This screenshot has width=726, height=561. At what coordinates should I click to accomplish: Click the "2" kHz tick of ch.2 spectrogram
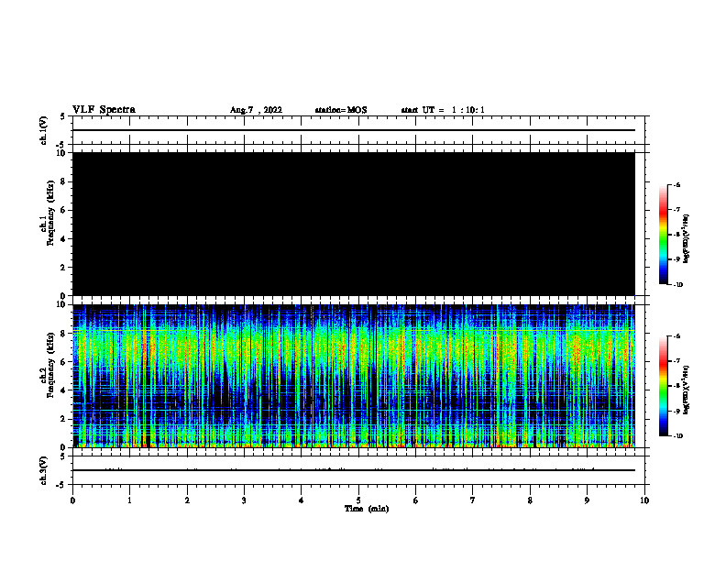tap(63, 419)
